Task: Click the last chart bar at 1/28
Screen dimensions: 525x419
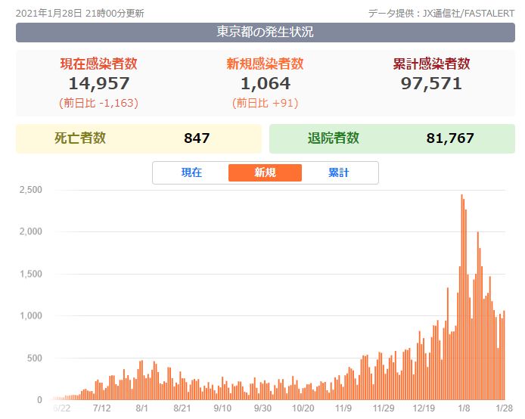Action: coord(504,355)
